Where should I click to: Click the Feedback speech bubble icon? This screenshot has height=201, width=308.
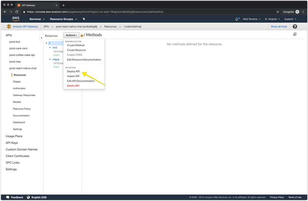(8, 197)
